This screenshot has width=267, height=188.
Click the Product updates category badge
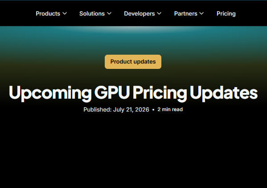133,62
